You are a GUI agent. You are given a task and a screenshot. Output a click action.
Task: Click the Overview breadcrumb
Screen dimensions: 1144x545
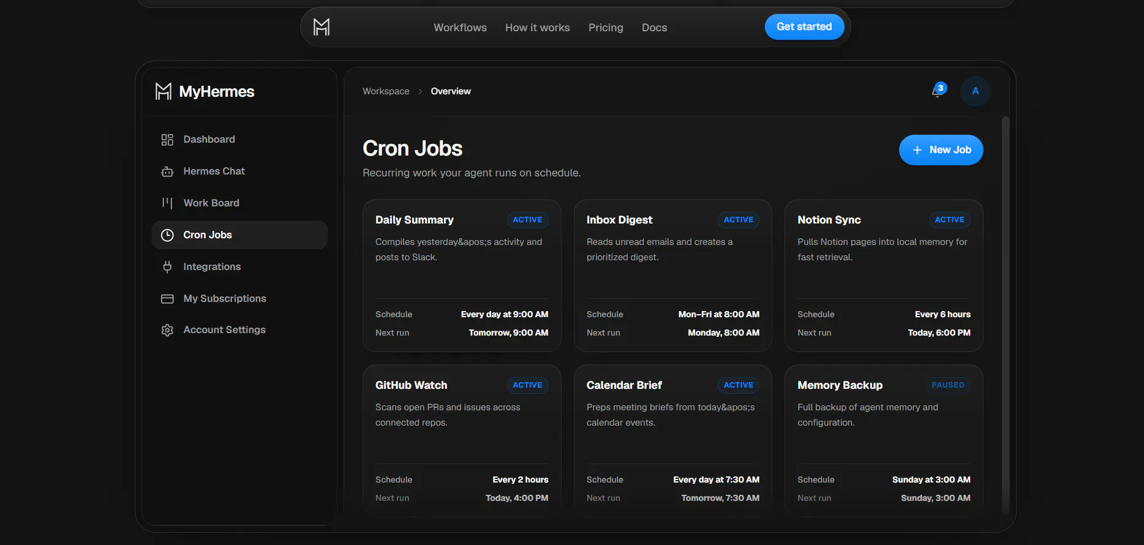(x=451, y=91)
